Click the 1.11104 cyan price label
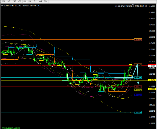157x129 pixels. tap(138, 112)
